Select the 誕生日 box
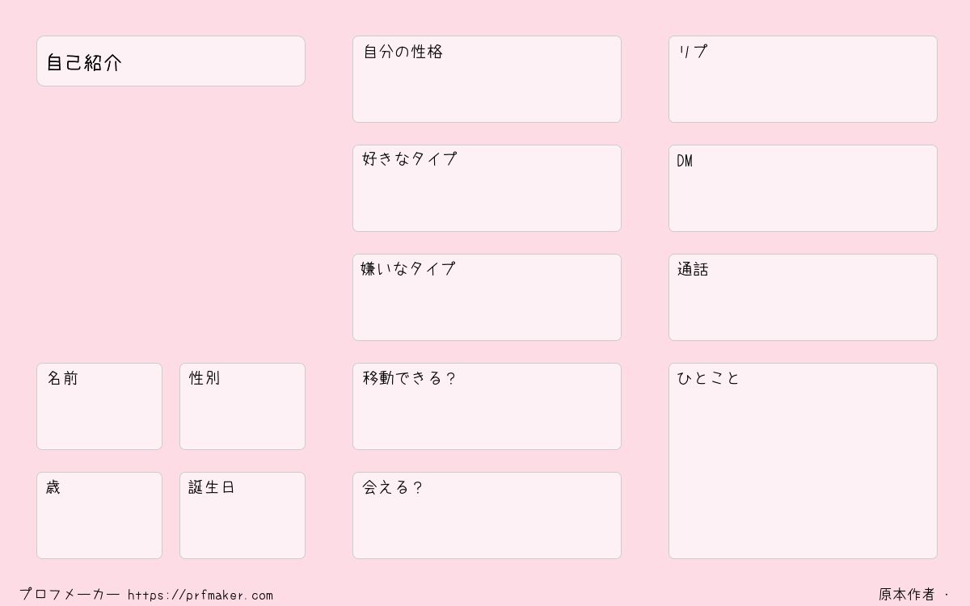Screen dimensions: 970x606 click(242, 516)
